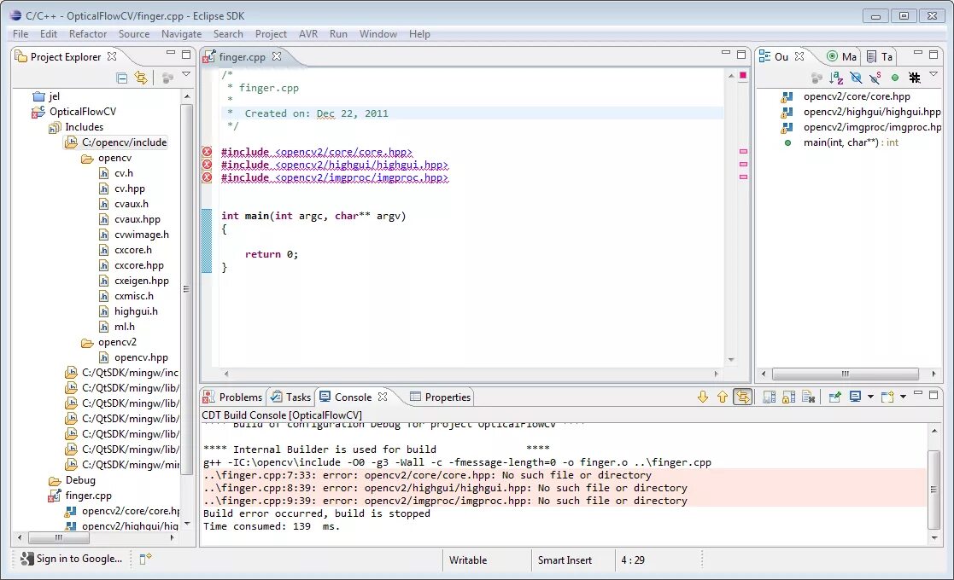Close the finger.cpp editor tab
Image resolution: width=954 pixels, height=580 pixels.
pos(277,56)
